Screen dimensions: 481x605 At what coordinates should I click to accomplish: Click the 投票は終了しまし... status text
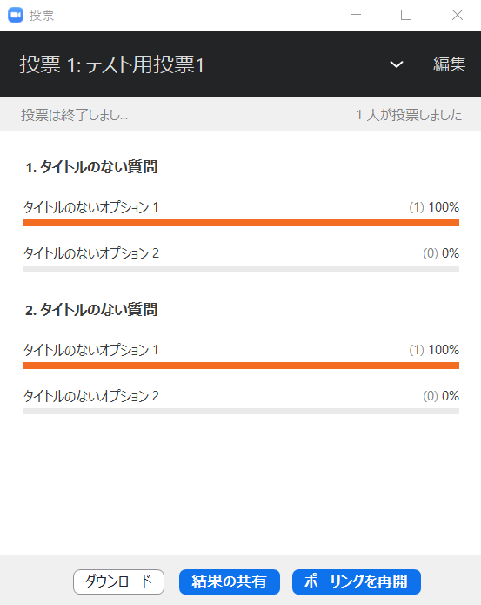click(75, 115)
